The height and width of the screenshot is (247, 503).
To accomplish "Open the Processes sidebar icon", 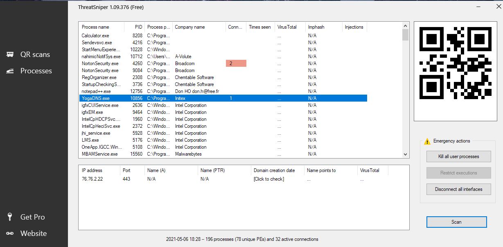I will (x=10, y=71).
